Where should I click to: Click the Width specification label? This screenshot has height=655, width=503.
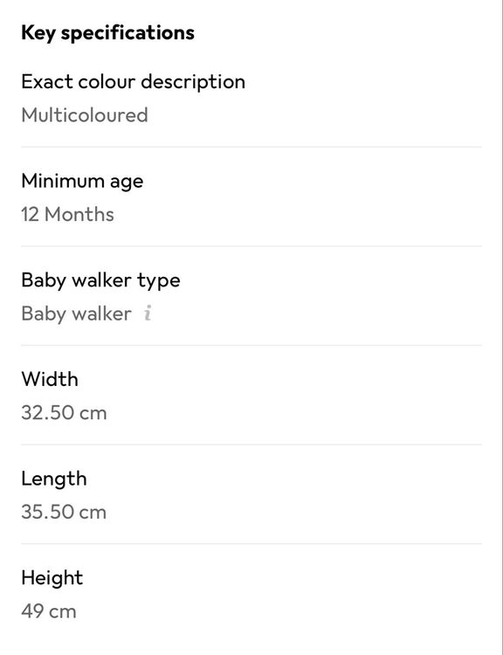tap(50, 379)
